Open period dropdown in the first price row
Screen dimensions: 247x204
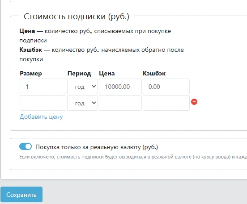tap(82, 87)
